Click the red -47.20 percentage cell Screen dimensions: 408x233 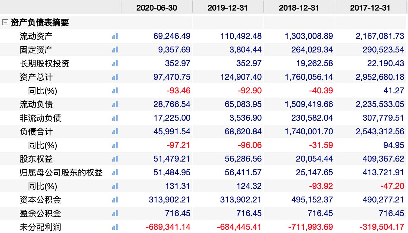coord(392,186)
